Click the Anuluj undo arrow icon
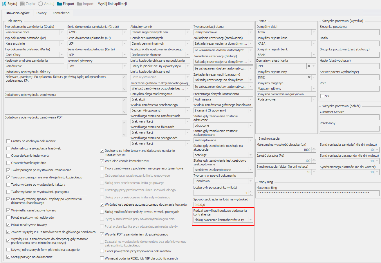 point(41,4)
